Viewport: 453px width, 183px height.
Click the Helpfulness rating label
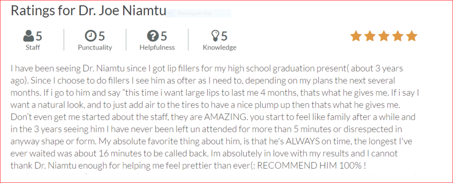[x=157, y=47]
